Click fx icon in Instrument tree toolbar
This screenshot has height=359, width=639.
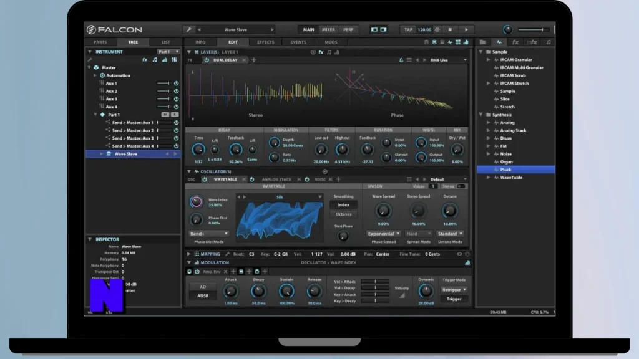pyautogui.click(x=145, y=60)
